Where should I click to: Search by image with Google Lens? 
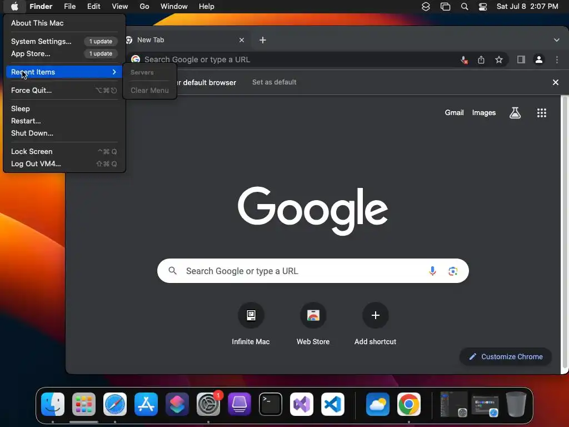452,271
